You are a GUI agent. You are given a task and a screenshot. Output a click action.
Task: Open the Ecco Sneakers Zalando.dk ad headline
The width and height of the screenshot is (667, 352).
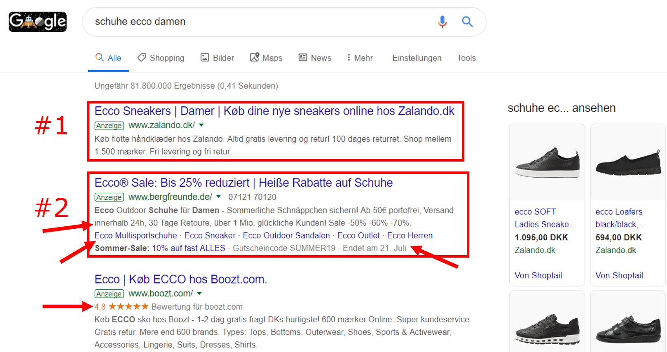274,111
